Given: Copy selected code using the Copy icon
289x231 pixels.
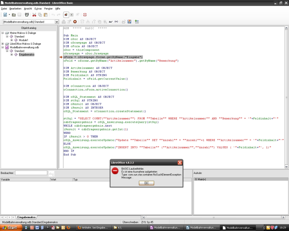Looking at the screenshot, I should click(x=40, y=15).
